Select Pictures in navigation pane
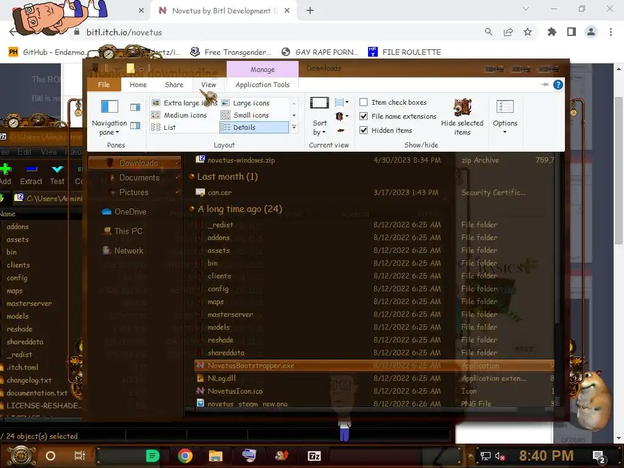 (x=135, y=192)
